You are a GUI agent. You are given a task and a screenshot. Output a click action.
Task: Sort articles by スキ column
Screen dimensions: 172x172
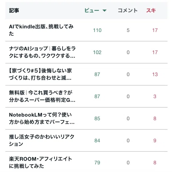(x=151, y=11)
